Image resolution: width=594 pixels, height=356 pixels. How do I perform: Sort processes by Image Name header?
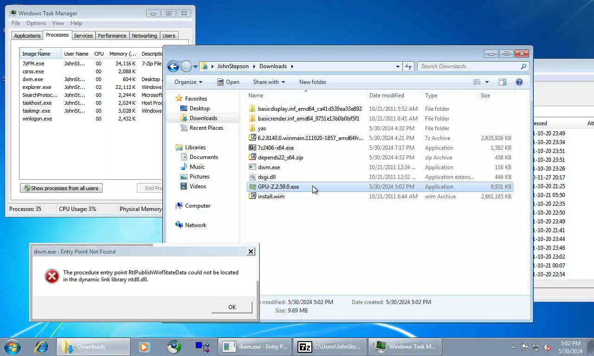tap(40, 54)
